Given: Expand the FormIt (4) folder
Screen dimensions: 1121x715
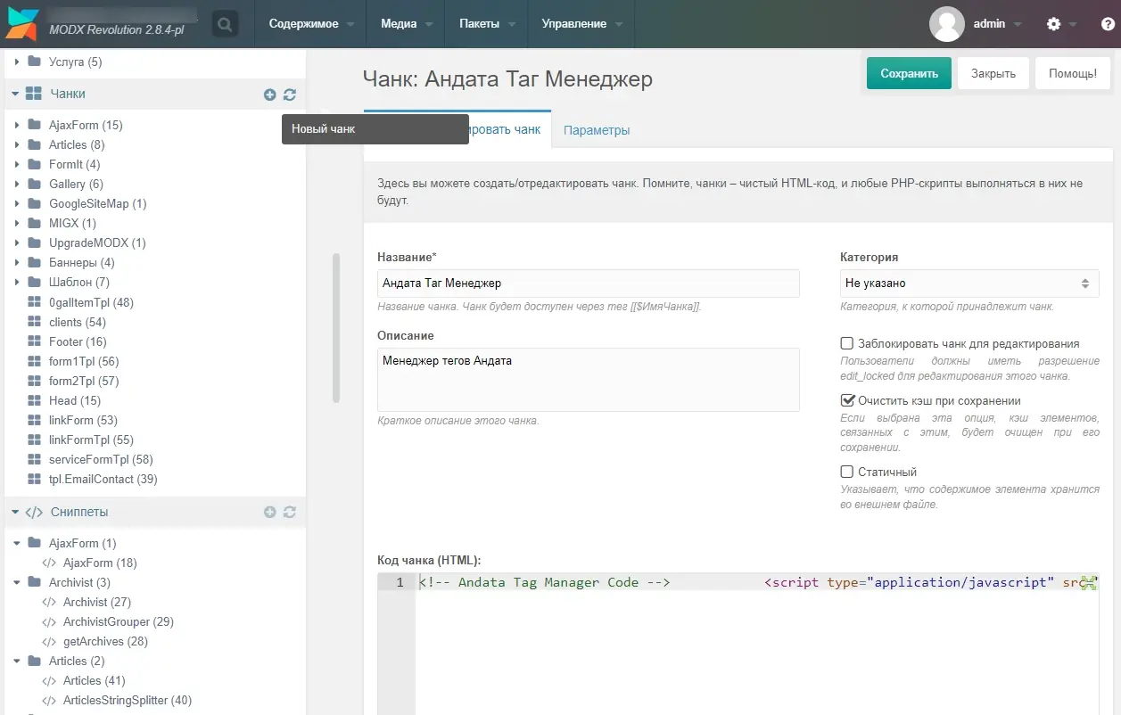Looking at the screenshot, I should point(17,164).
